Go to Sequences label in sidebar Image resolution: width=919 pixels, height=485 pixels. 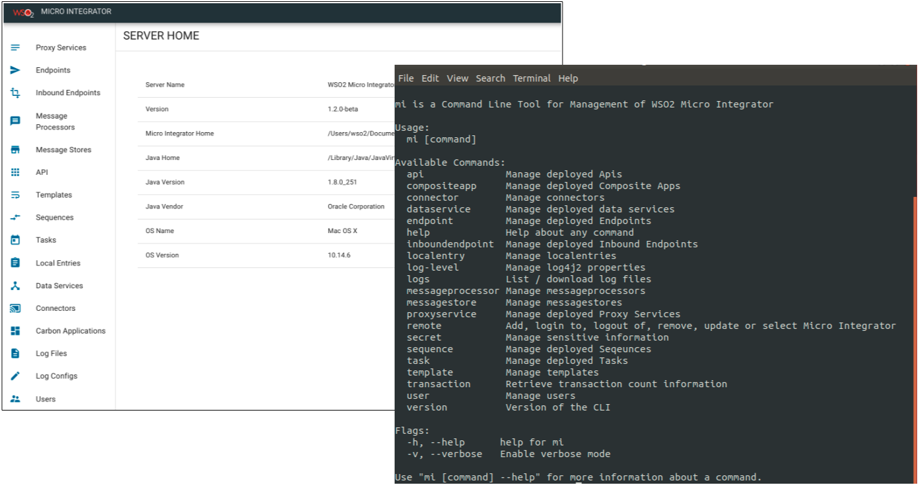[54, 218]
